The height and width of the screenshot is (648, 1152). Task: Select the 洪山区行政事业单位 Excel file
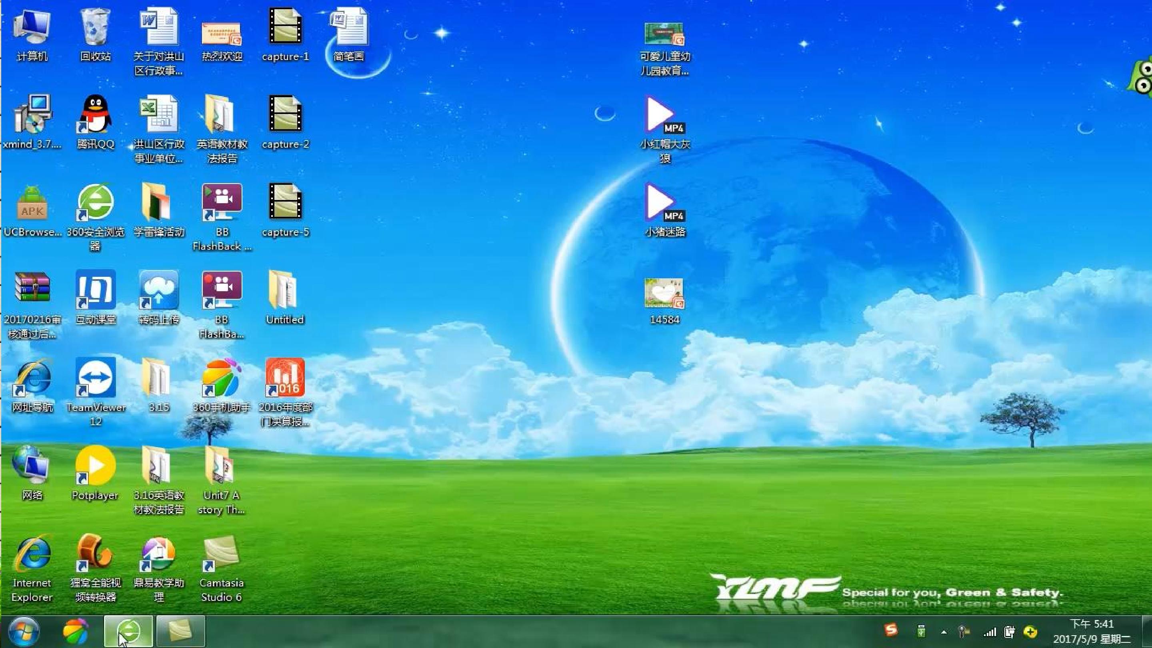point(159,129)
